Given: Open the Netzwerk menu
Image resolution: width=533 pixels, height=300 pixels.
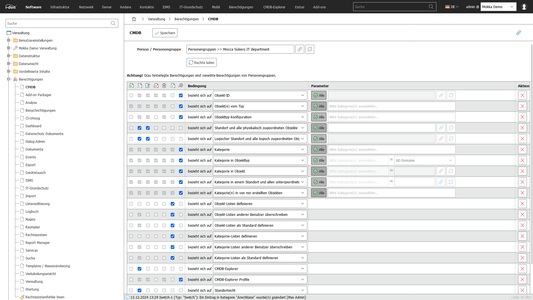Looking at the screenshot, I should tap(86, 7).
